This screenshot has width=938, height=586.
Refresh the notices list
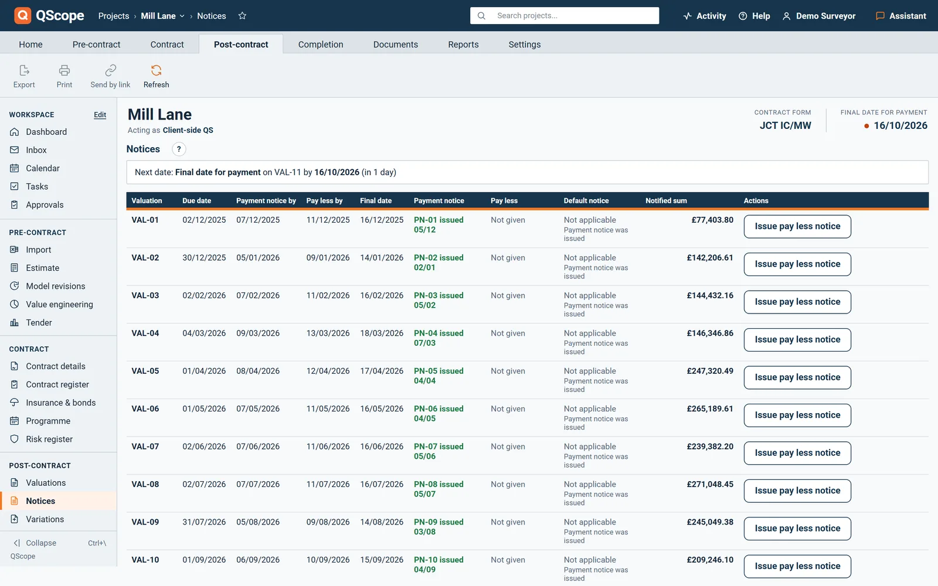pos(156,77)
